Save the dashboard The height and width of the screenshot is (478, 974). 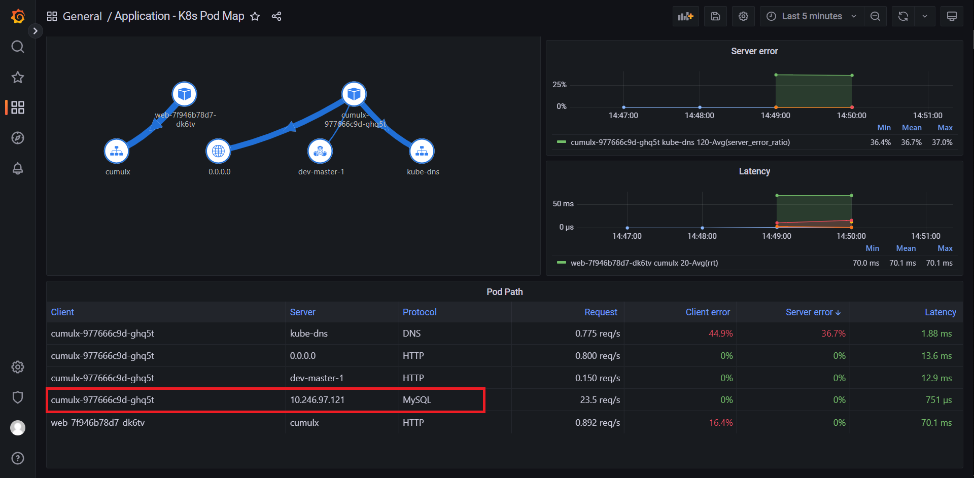click(715, 16)
